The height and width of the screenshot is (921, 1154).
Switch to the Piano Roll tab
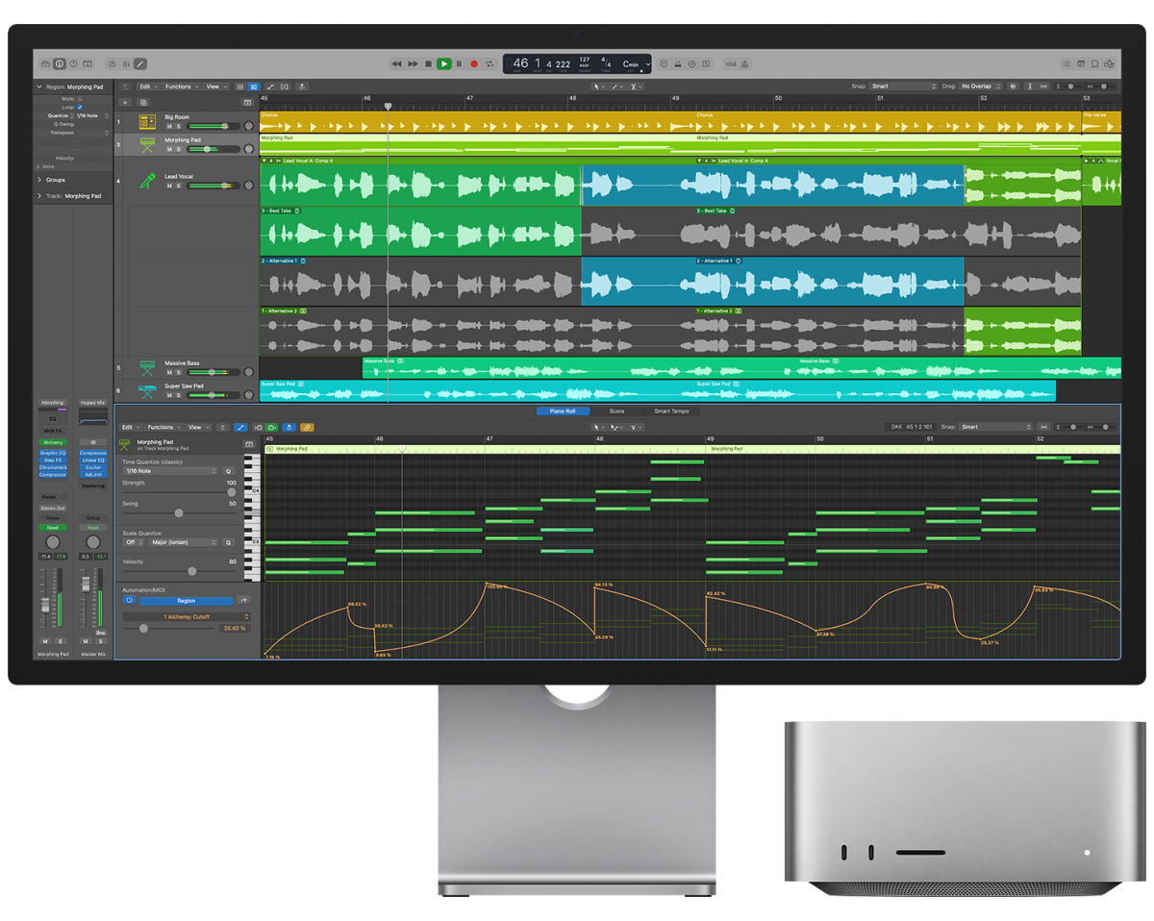(563, 411)
